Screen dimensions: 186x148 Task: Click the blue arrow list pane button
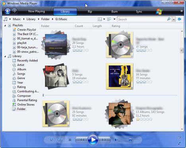coord(179,19)
